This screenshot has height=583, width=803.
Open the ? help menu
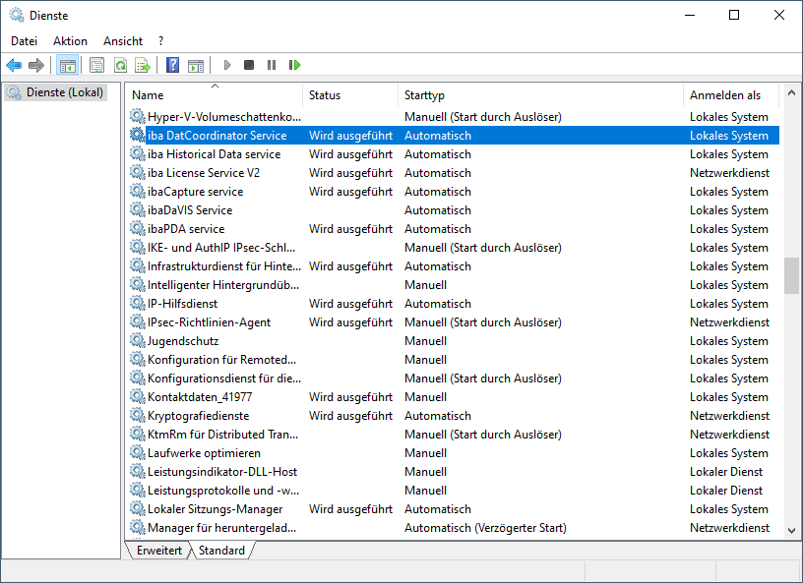(x=160, y=41)
